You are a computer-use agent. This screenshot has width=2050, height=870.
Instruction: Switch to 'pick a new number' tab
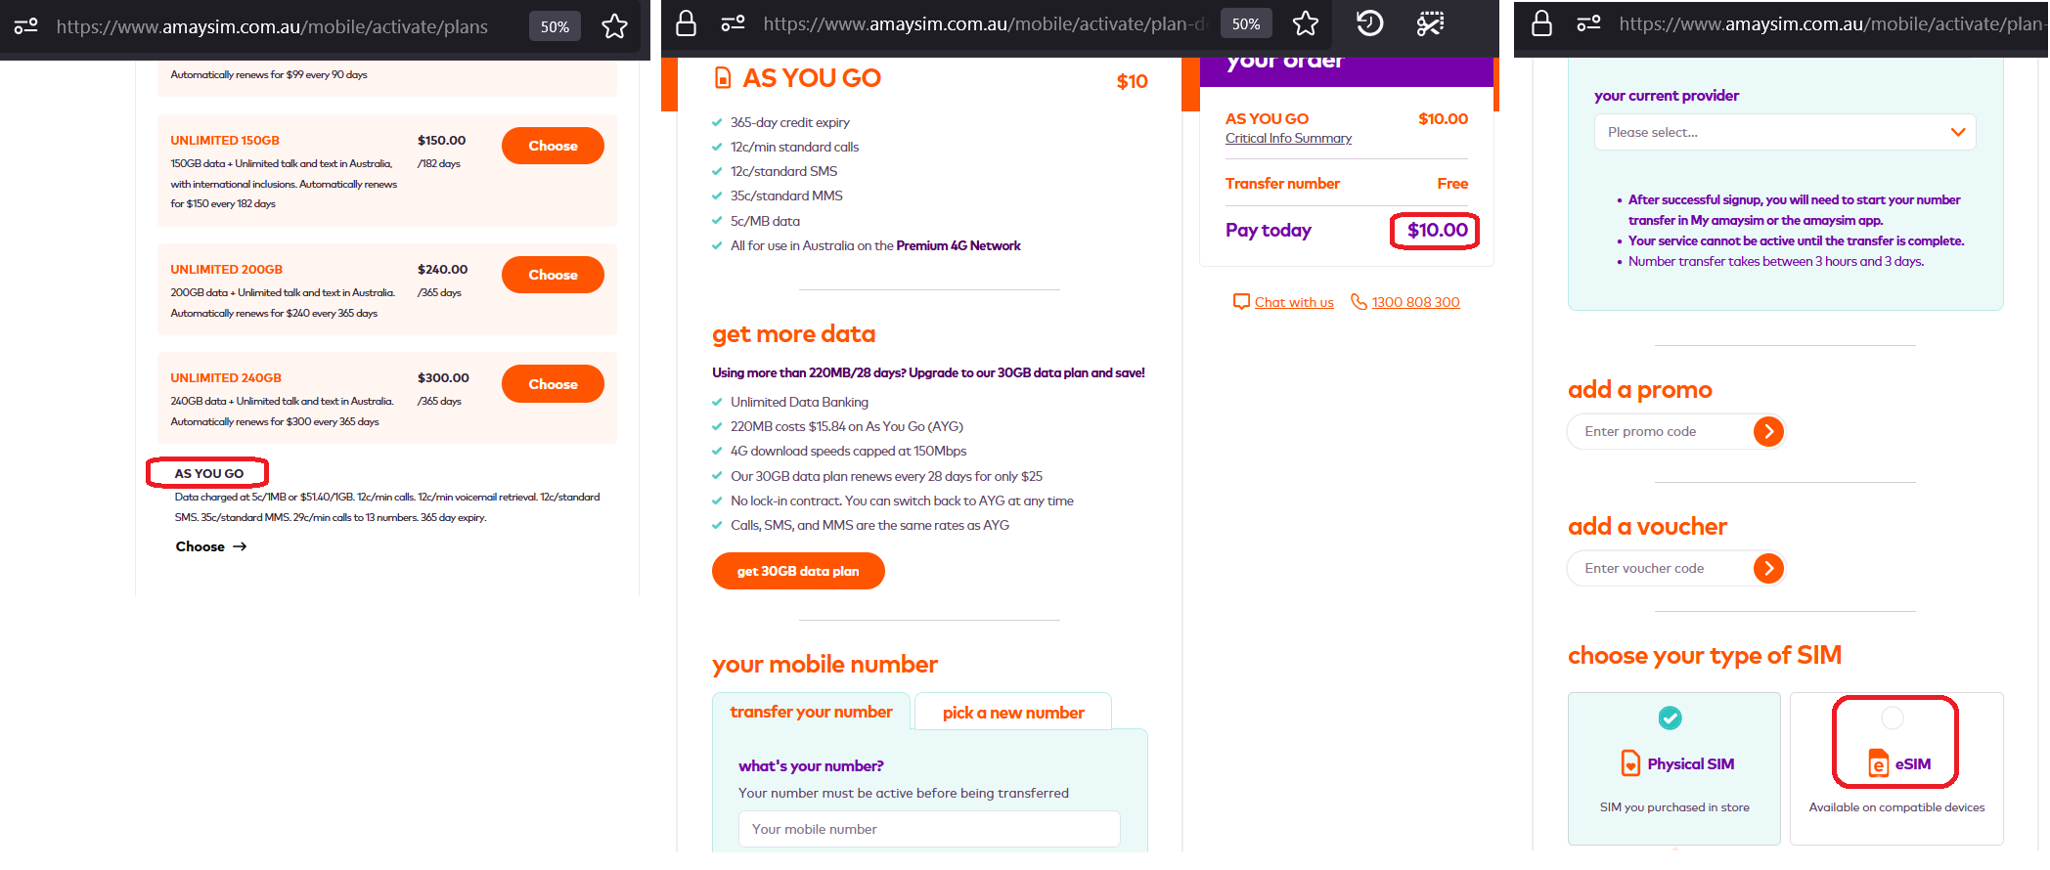[x=1013, y=713]
